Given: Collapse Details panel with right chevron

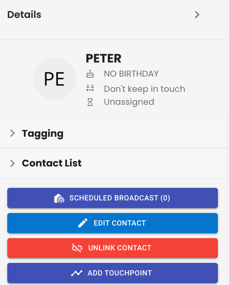Looking at the screenshot, I should [x=197, y=15].
